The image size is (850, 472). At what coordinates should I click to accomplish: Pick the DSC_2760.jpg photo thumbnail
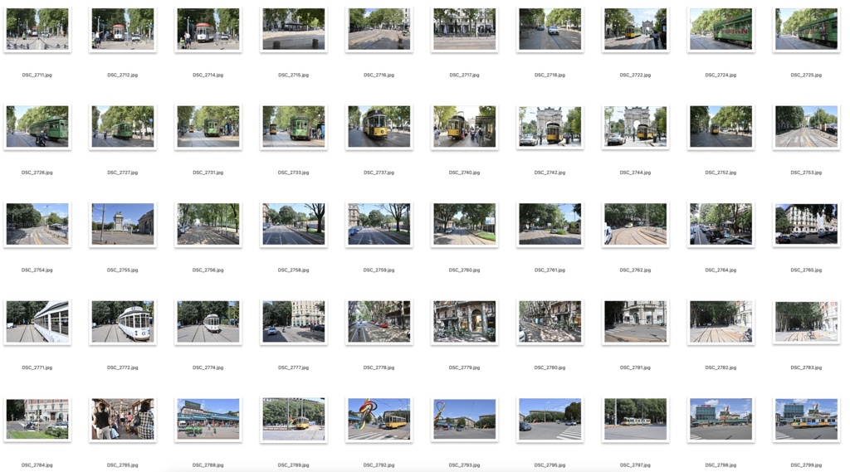[464, 224]
